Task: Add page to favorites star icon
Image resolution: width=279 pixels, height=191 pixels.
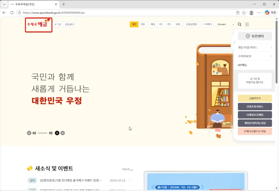Action: [244, 12]
